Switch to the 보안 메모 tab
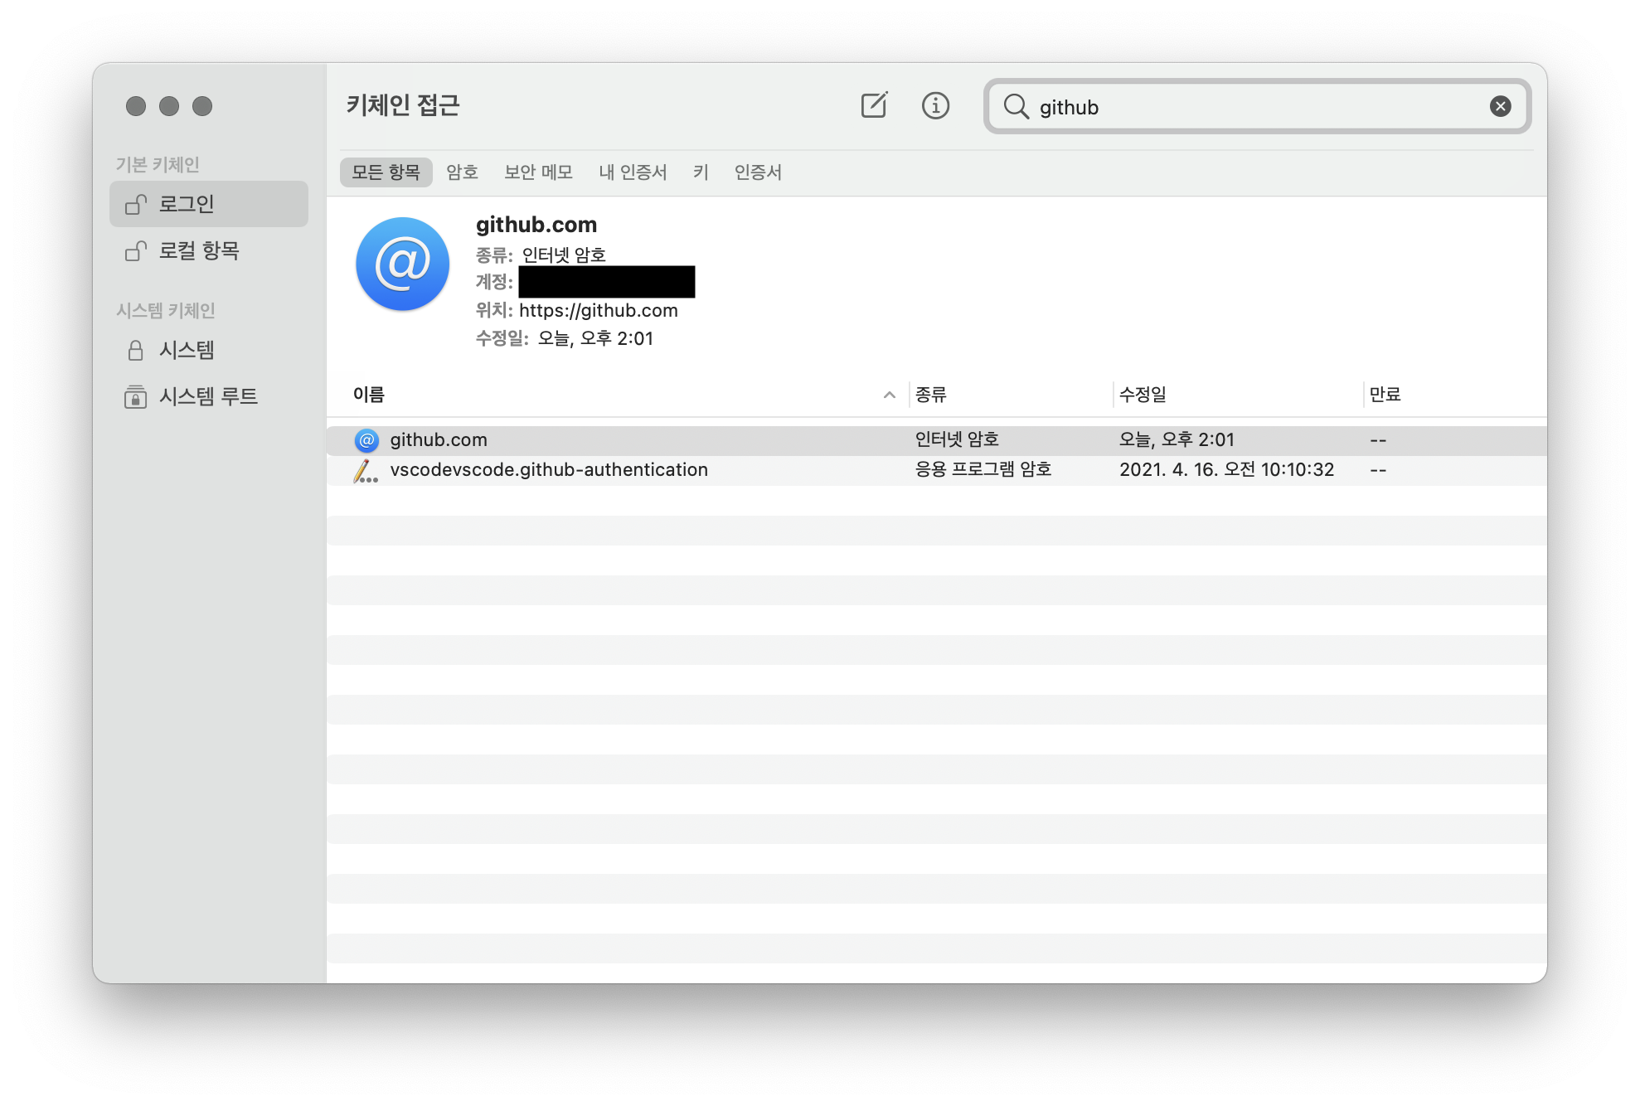The height and width of the screenshot is (1106, 1640). (538, 172)
